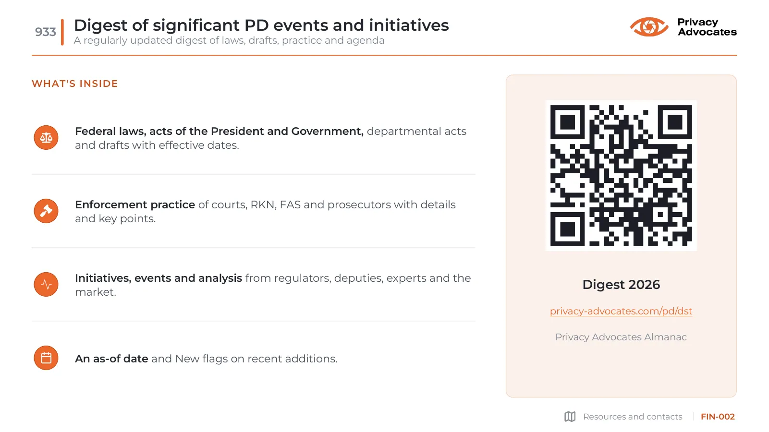
Task: Click the calendar icon beside An as-of date
Action: 46,358
